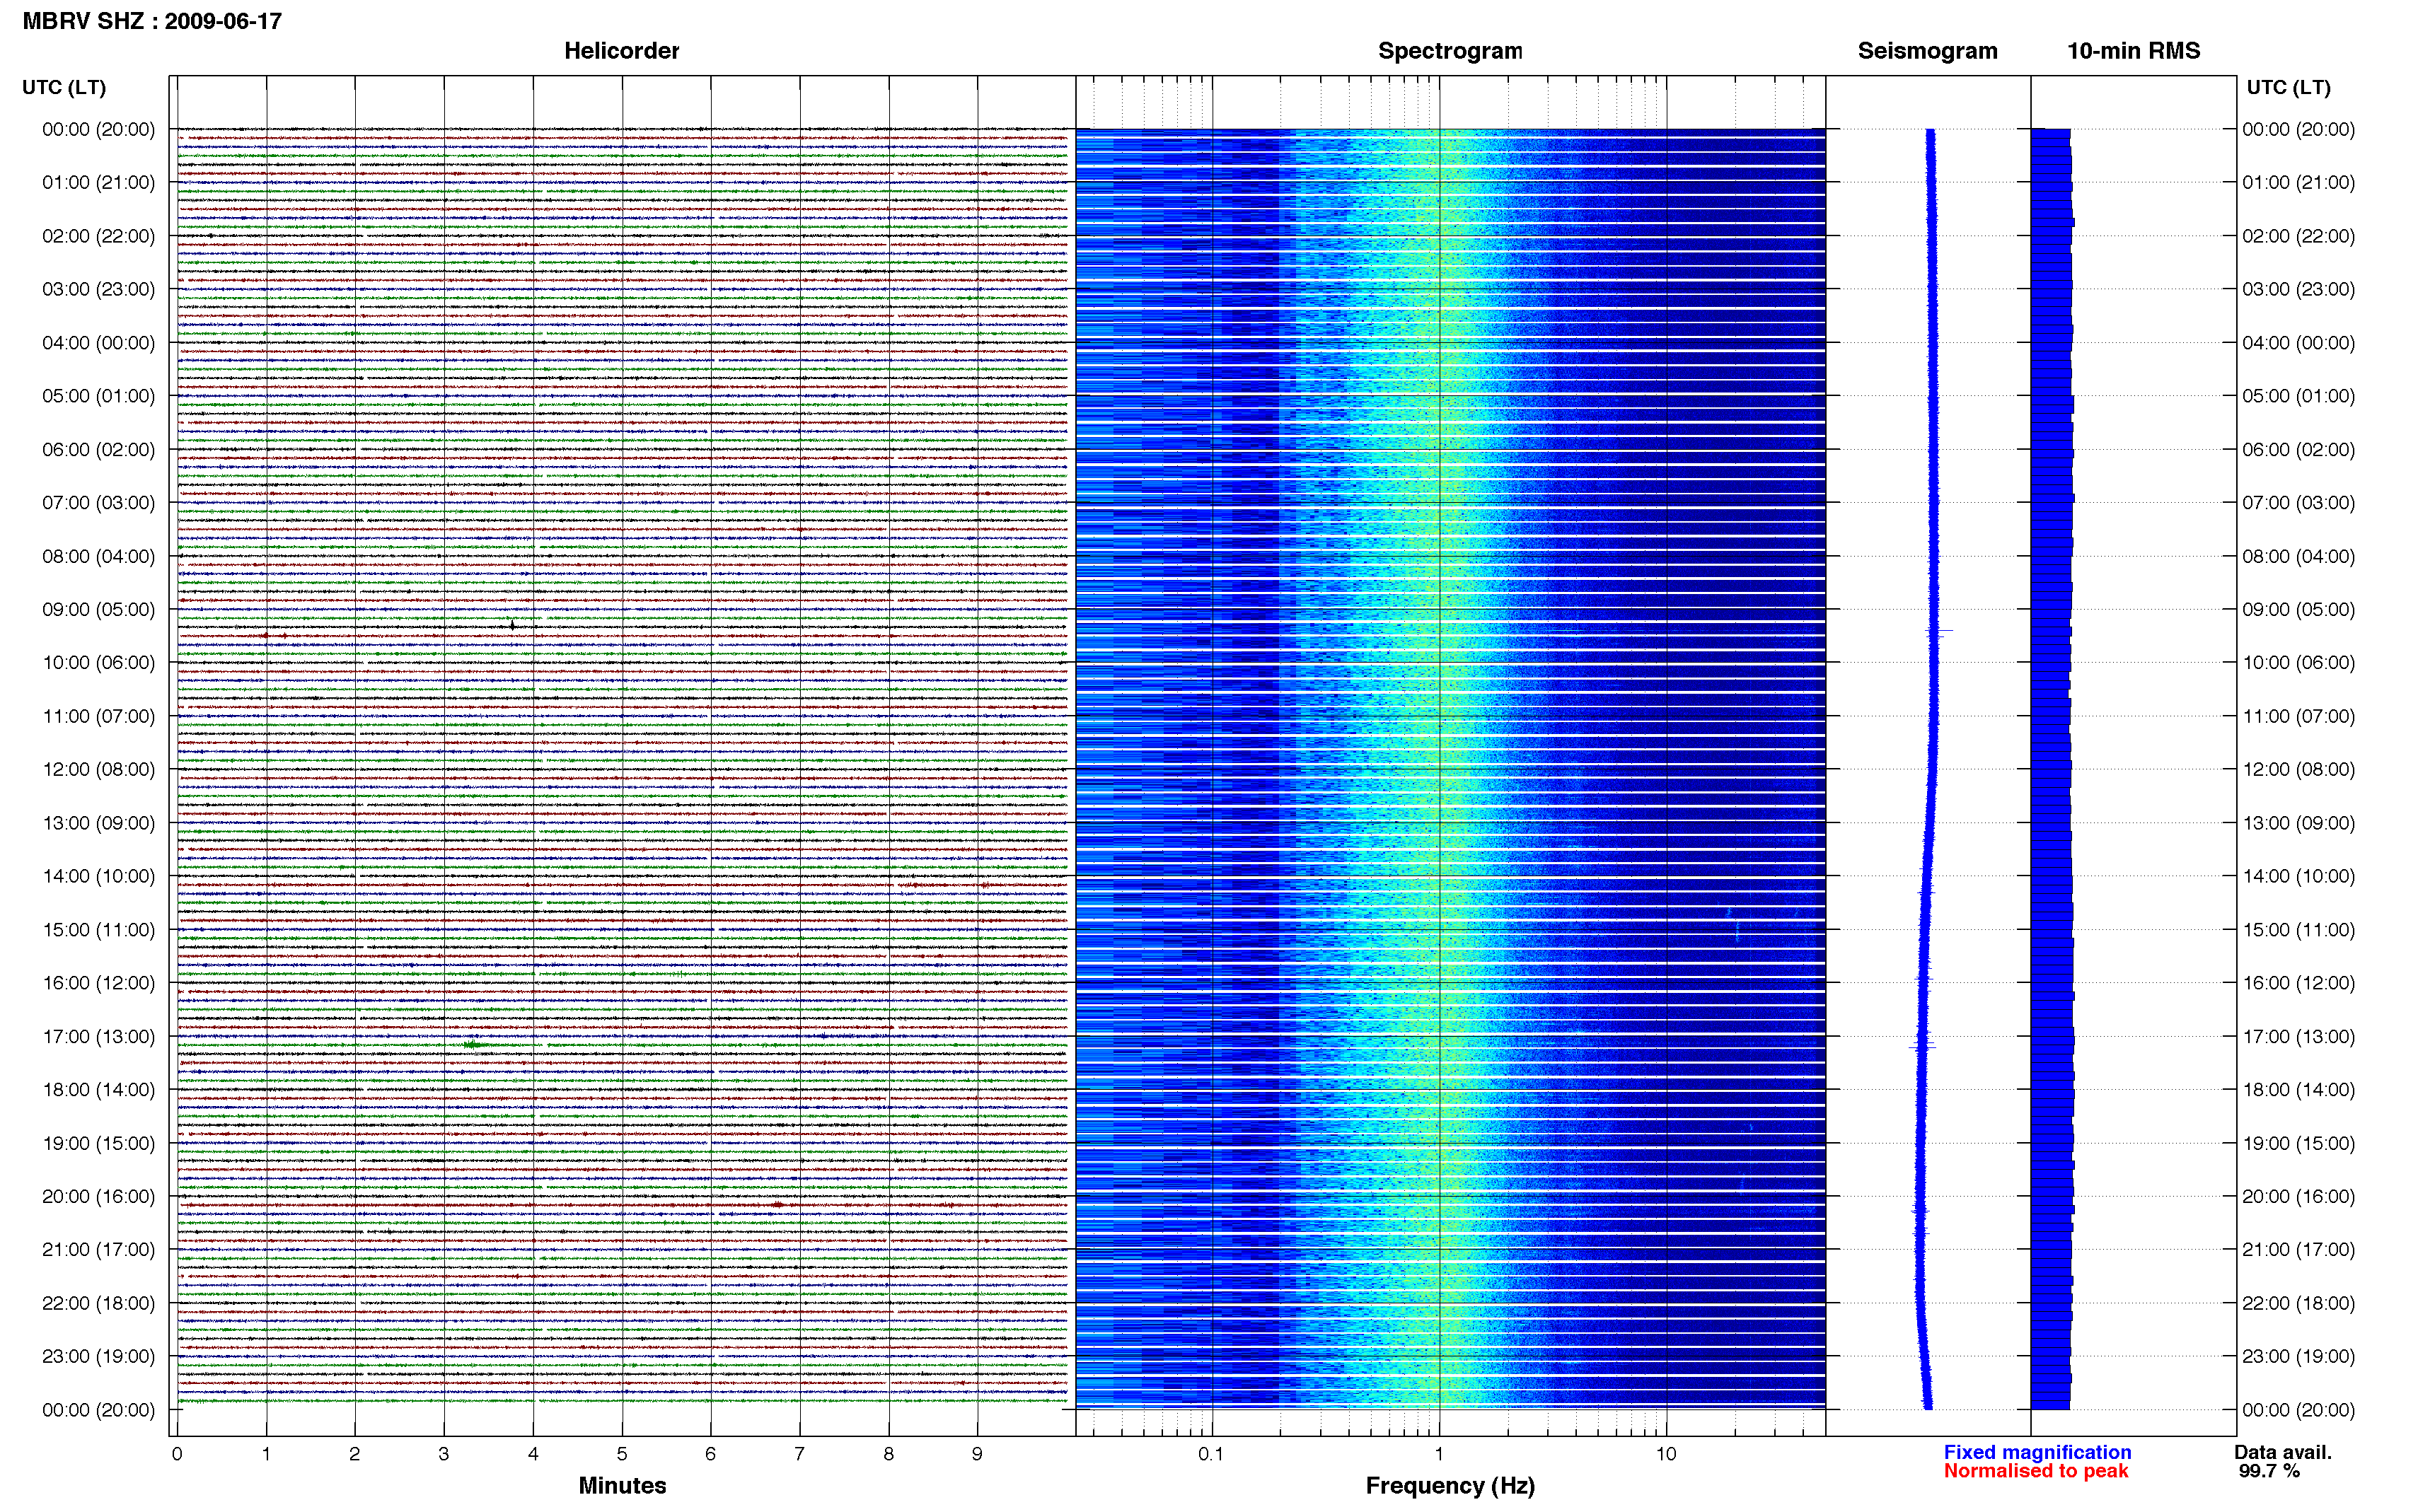Click left axis label 11:00 (07:00)

point(99,716)
